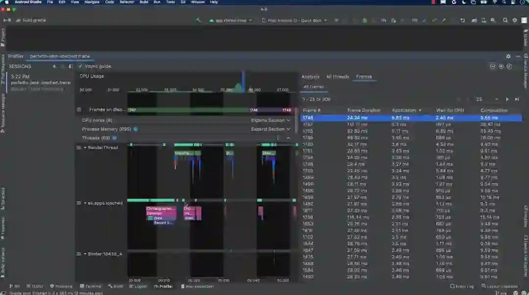Screen dimensions: 529x295
Task: Sort table by Frame Duration column
Action: tap(363, 110)
